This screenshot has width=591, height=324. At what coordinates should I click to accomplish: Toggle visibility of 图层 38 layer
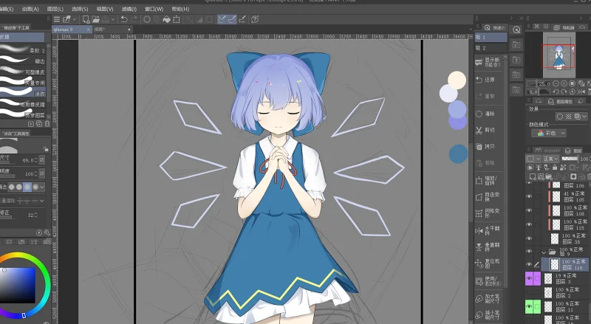click(x=529, y=238)
